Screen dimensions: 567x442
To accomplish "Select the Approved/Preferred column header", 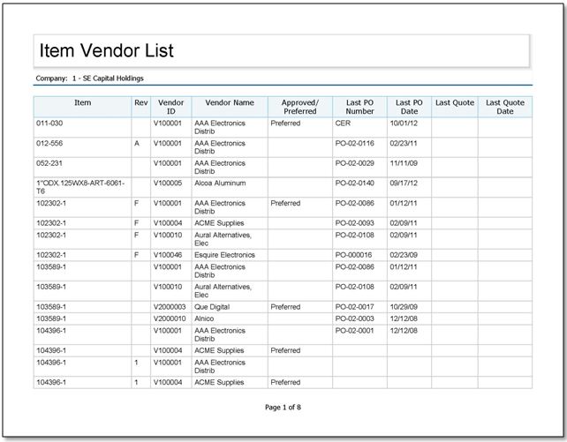I will click(299, 107).
